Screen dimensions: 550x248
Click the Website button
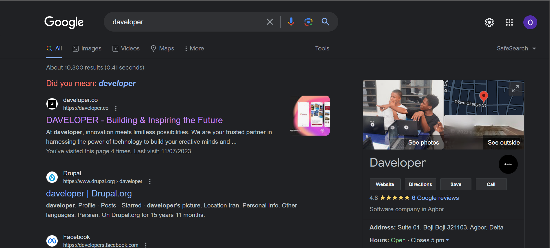tap(385, 184)
